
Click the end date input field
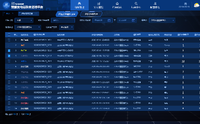coord(127,20)
